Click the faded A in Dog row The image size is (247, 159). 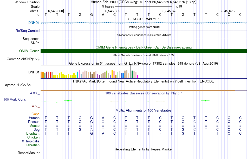click(92, 130)
